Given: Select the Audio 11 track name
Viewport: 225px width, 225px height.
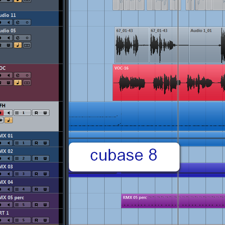Looking at the screenshot, I should 8,15.
